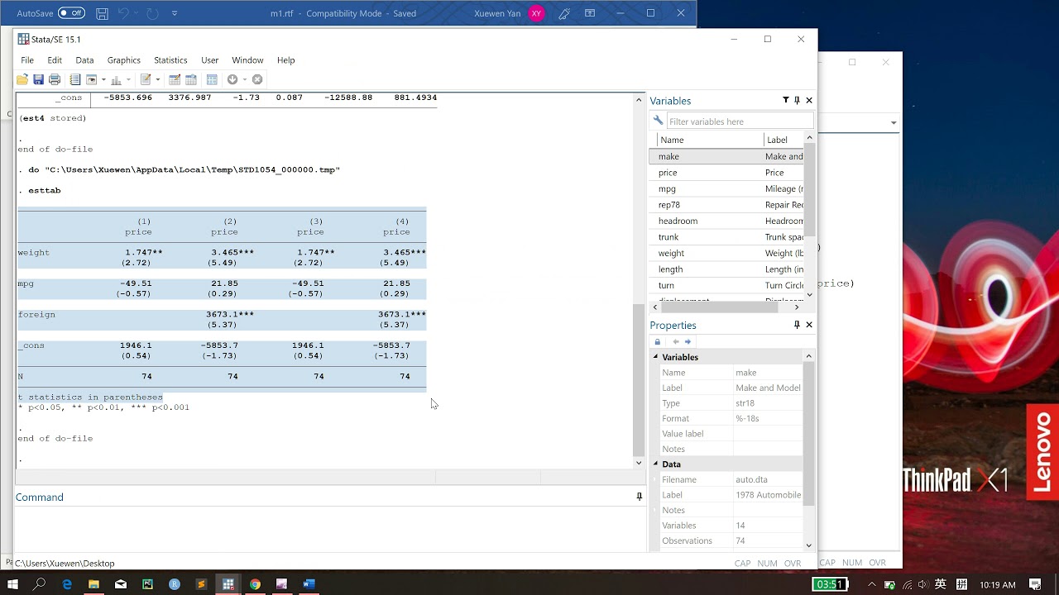Open Word ribbon display options icon
1059x595 pixels.
[590, 13]
